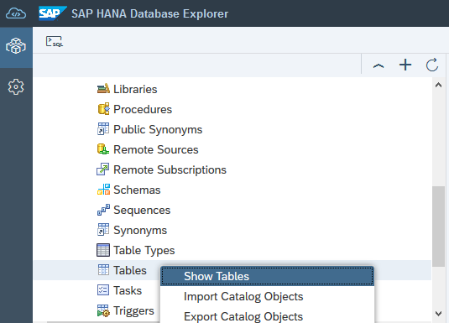Select the Sequences tree item

[142, 211]
